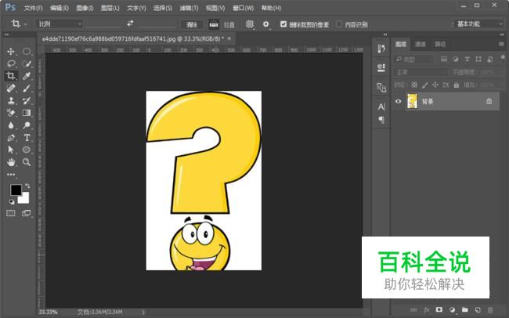
Task: Select the Move tool in the toolbox
Action: (x=11, y=52)
